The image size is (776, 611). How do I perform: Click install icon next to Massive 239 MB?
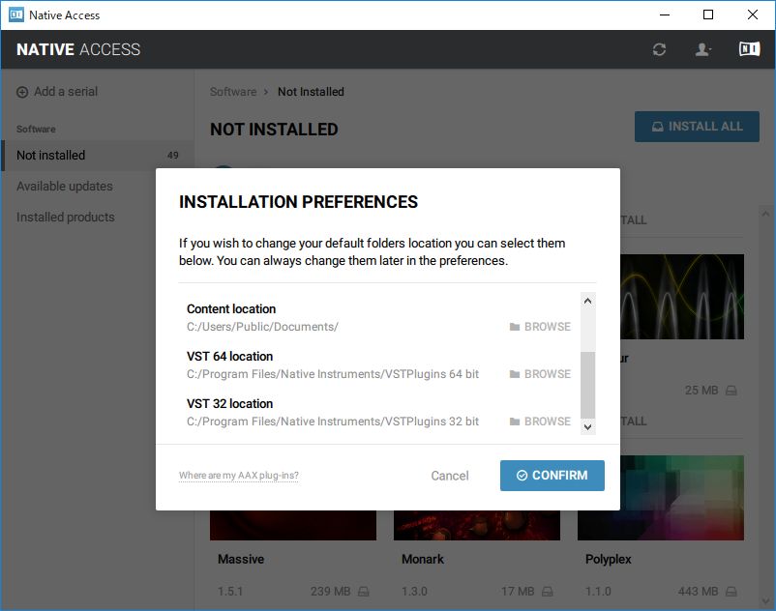point(364,592)
